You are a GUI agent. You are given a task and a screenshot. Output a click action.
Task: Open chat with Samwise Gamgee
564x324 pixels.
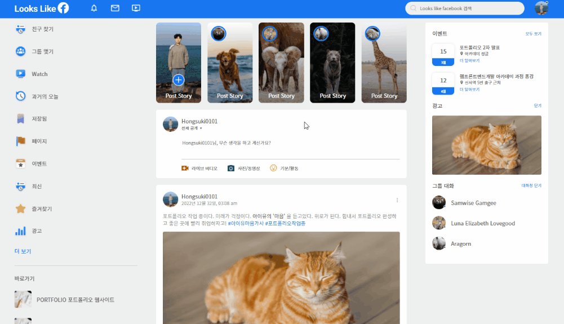464,203
